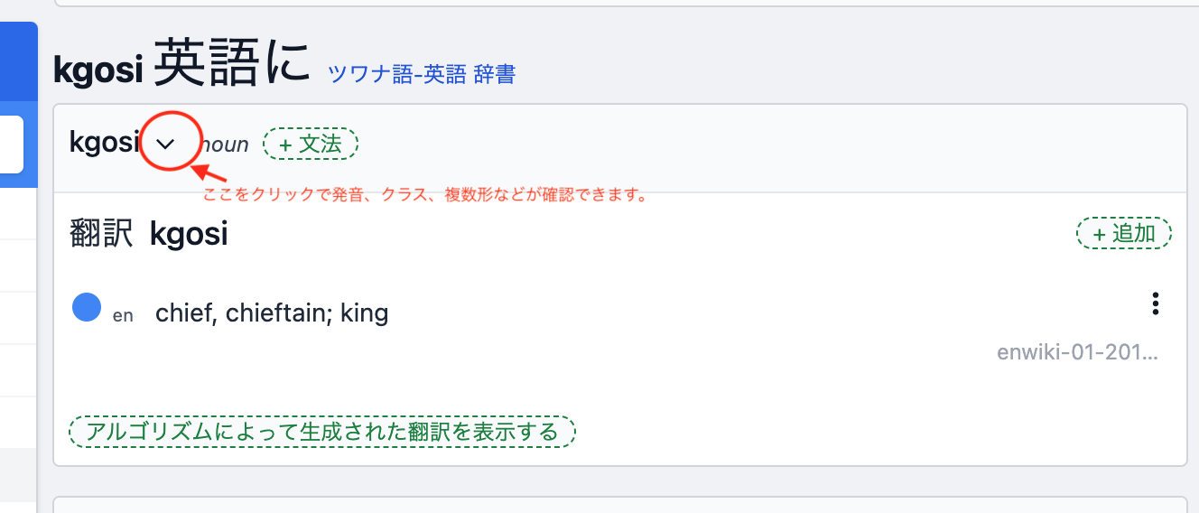The width and height of the screenshot is (1199, 513).
Task: Expand the chevron next to kgosi headword
Action: 165,143
